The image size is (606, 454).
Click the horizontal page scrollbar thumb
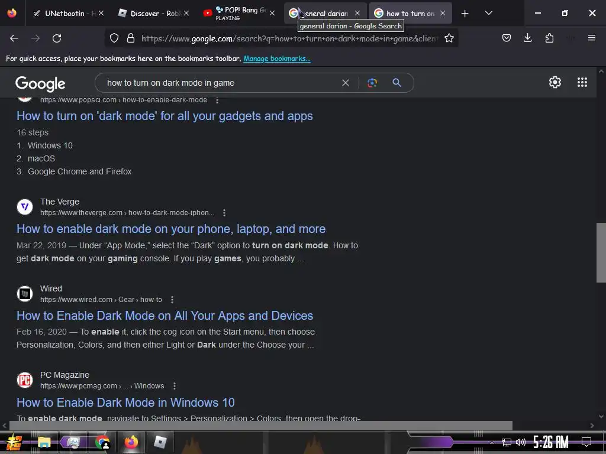(261, 426)
